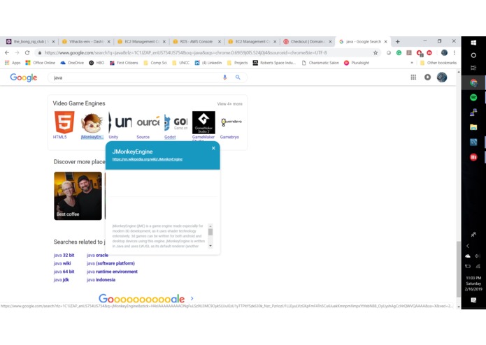Open Google notifications bell
Viewport: 486px width, 345px height.
[x=427, y=78]
